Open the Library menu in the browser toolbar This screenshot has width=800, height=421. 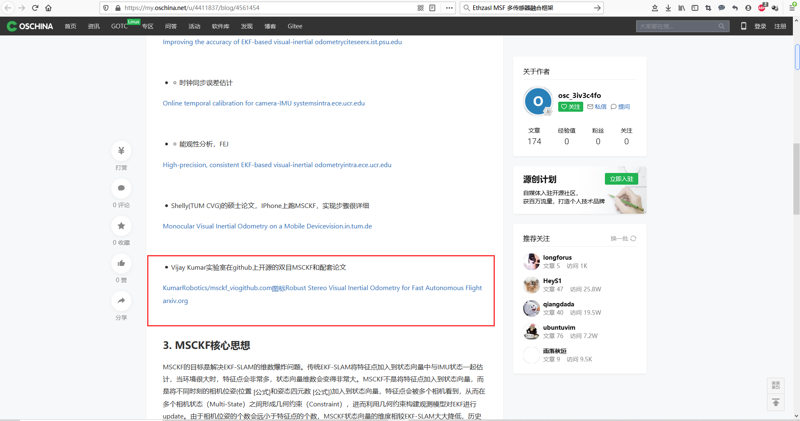point(681,8)
